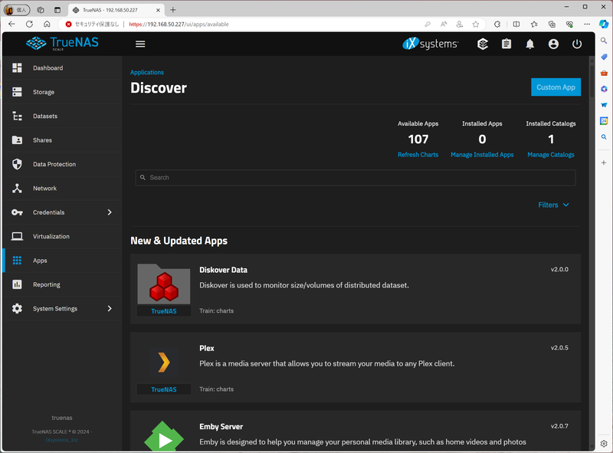
Task: Select the Apps grid icon
Action: (x=17, y=261)
